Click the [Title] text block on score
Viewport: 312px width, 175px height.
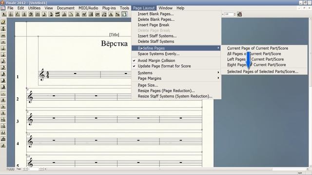pyautogui.click(x=114, y=35)
